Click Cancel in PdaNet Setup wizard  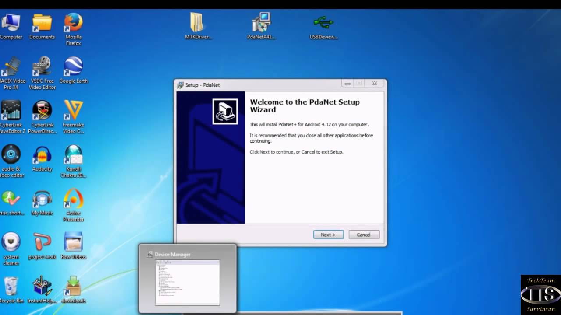[x=364, y=234]
